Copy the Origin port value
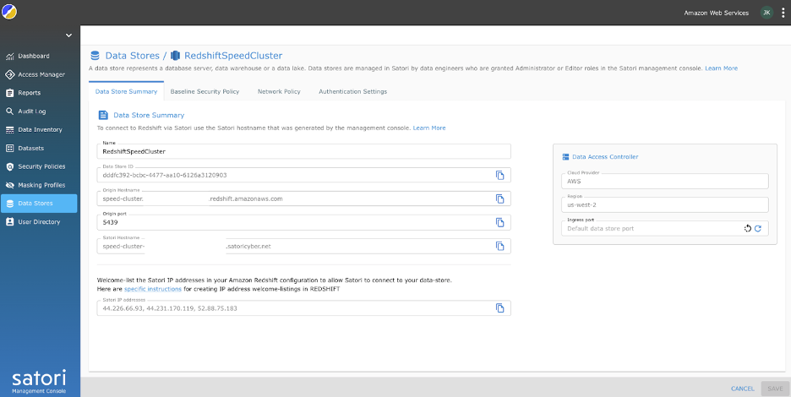Image resolution: width=791 pixels, height=397 pixels. coord(499,222)
